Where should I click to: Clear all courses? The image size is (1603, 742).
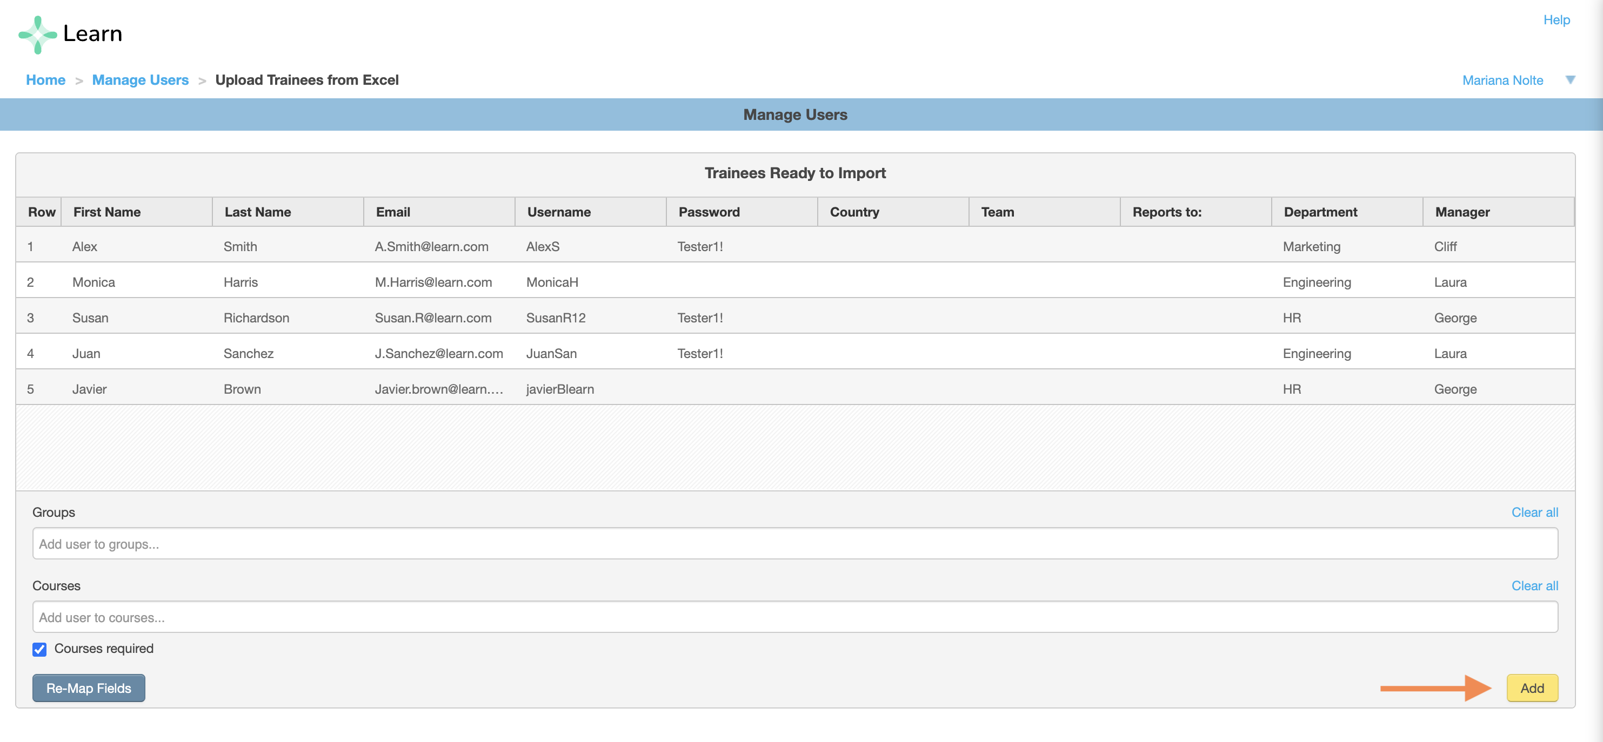[x=1534, y=585]
